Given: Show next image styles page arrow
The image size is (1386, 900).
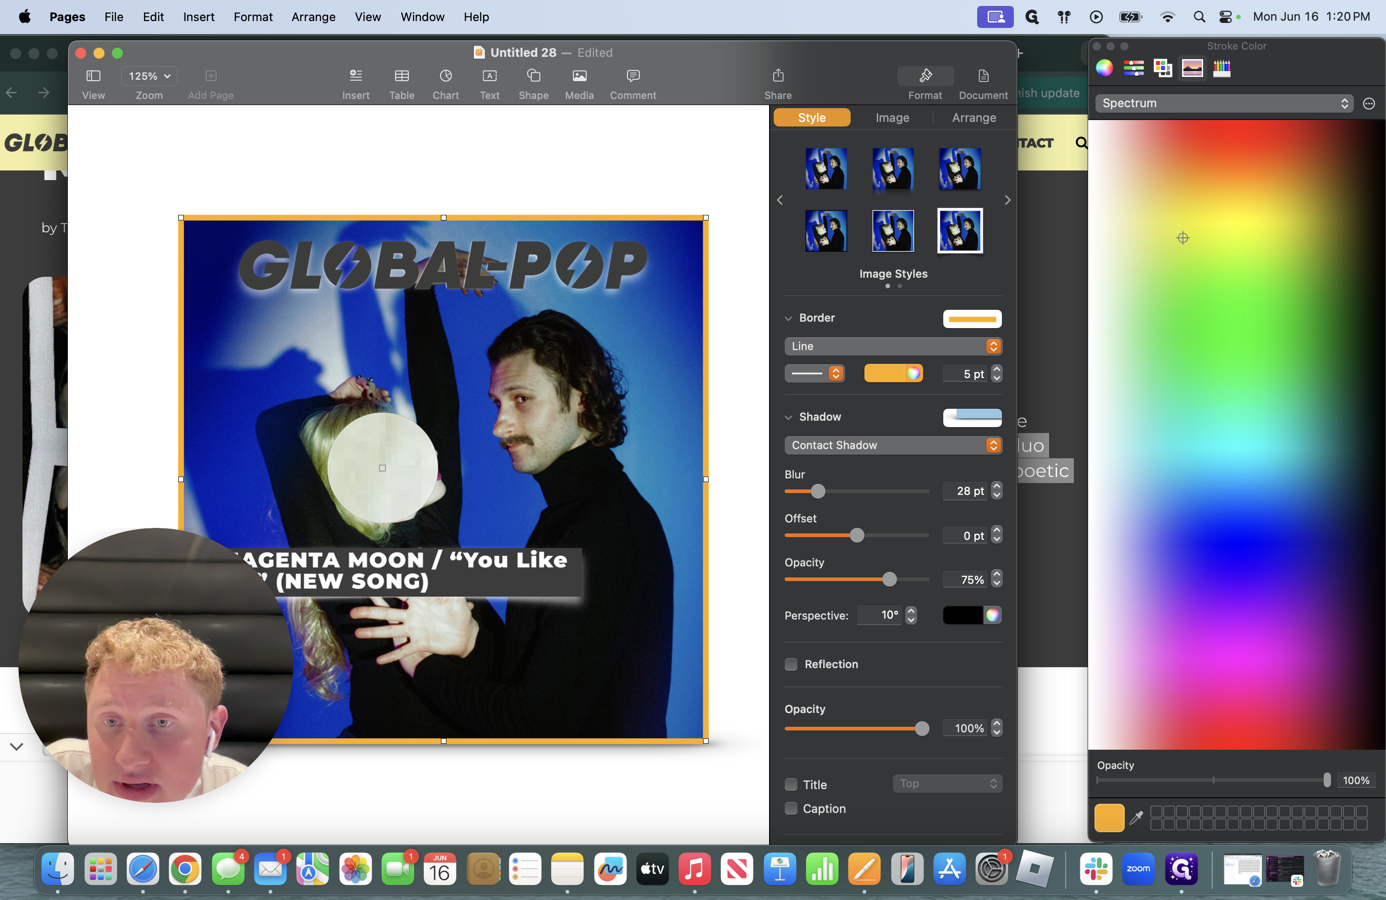Looking at the screenshot, I should (1007, 200).
